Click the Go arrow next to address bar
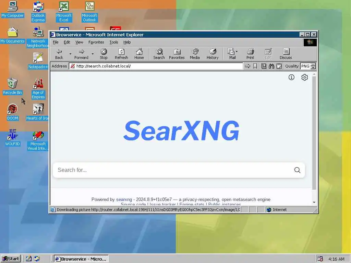Image resolution: width=351 pixels, height=263 pixels. [247, 66]
